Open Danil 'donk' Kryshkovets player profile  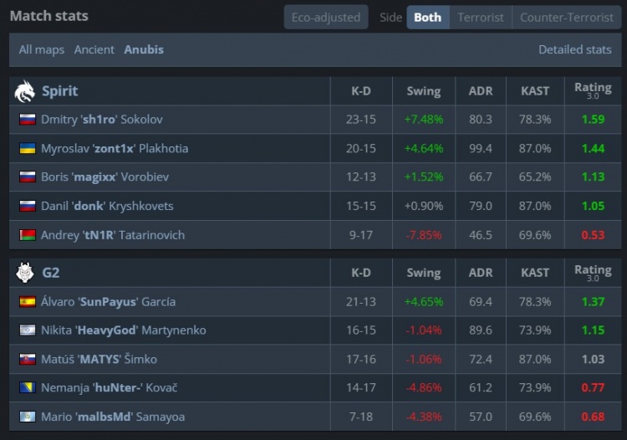(x=107, y=206)
